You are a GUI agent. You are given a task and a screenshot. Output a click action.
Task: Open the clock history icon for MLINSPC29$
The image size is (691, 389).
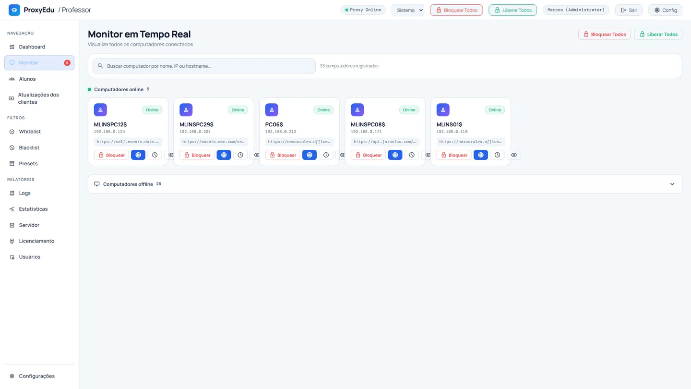click(240, 155)
